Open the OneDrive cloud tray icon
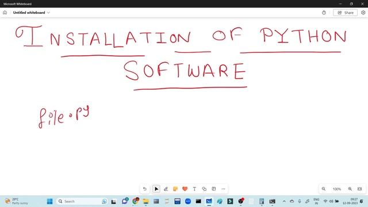The height and width of the screenshot is (207, 368). point(292,201)
